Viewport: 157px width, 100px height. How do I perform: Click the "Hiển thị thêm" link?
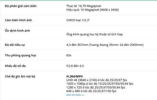(74, 95)
